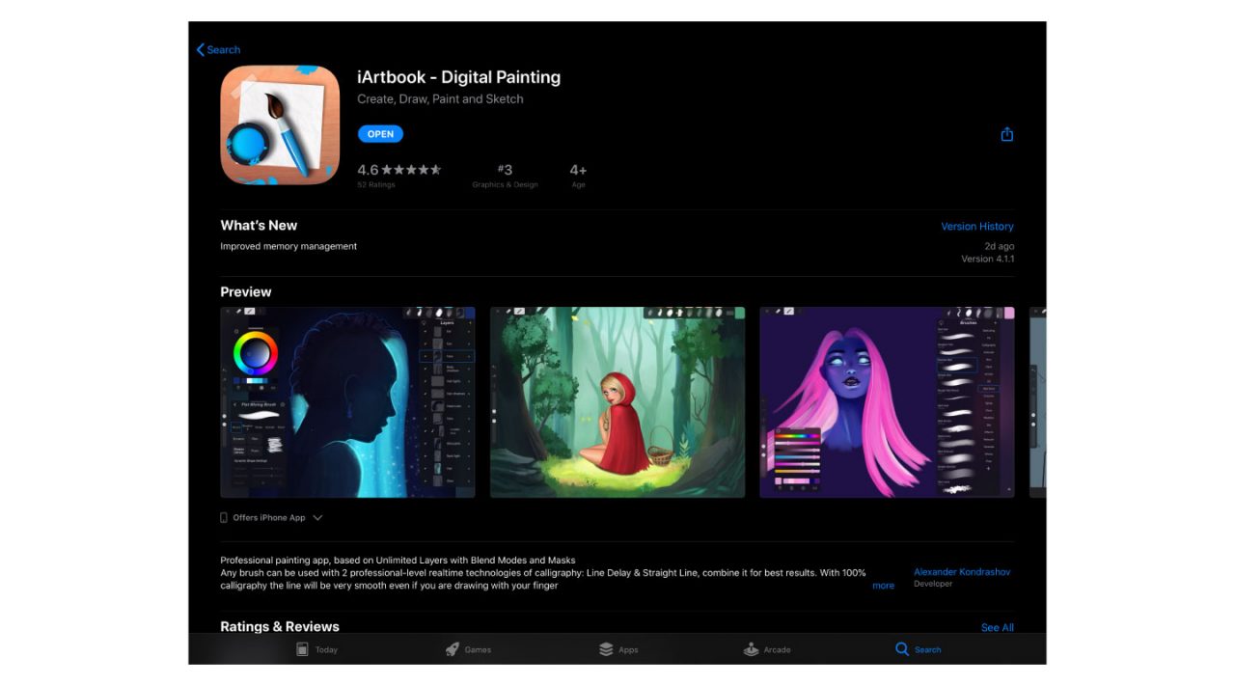The height and width of the screenshot is (686, 1235).
Task: Tap the iPhone device icon
Action: 224,518
